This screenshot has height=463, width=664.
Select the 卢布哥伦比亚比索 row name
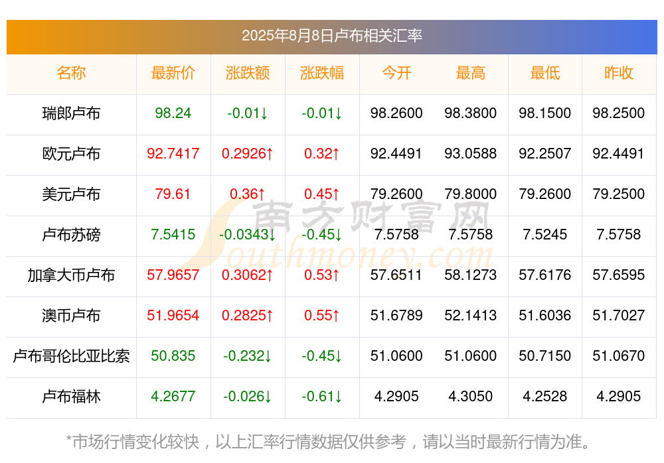pos(71,356)
